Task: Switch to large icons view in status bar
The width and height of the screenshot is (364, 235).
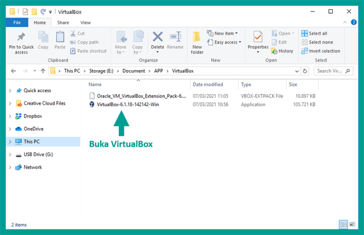Action: 352,225
